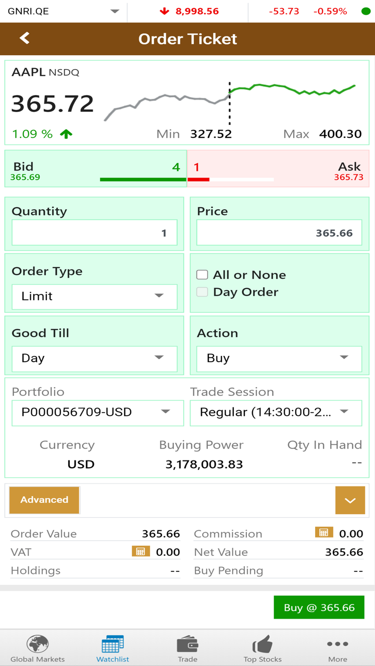375x666 pixels.
Task: Open Action Buy dropdown
Action: 279,358
